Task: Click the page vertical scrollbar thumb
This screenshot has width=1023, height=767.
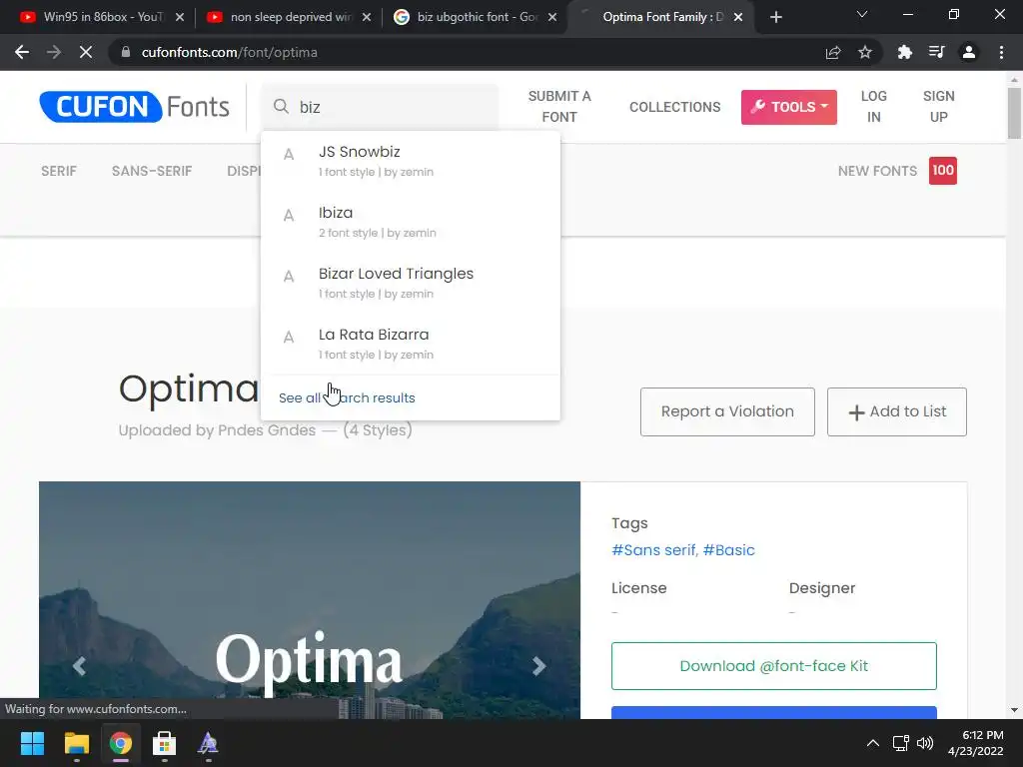Action: [1014, 113]
